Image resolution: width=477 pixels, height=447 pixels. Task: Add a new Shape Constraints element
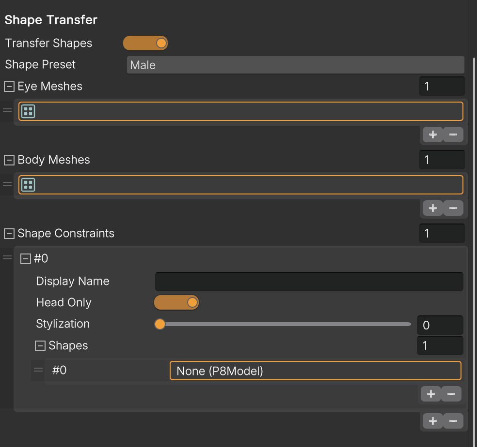coord(432,421)
